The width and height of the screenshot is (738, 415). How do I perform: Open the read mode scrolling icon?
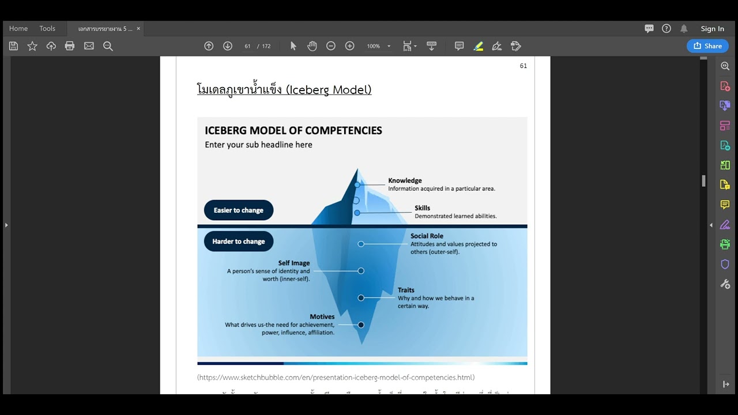tap(431, 46)
